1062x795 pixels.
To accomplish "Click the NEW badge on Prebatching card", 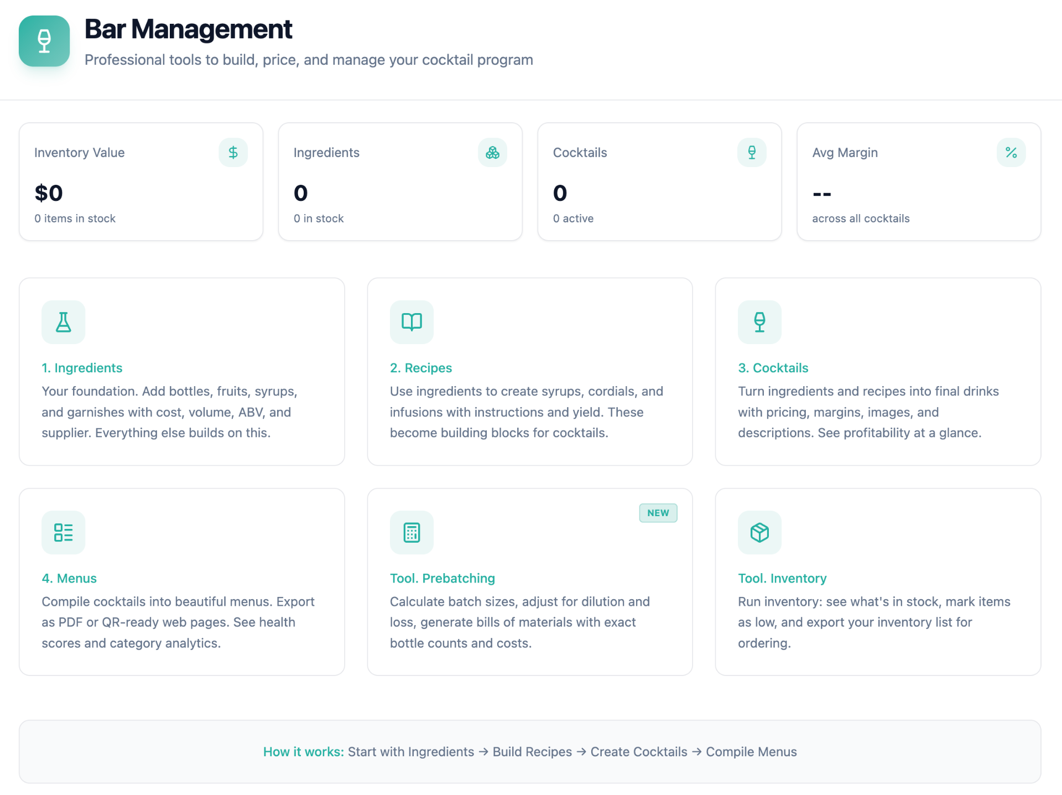I will pyautogui.click(x=658, y=513).
